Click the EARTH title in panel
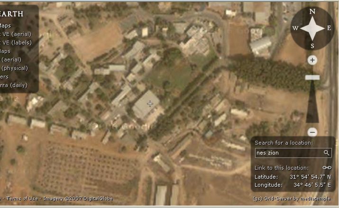This screenshot has height=208, width=339. (11, 14)
